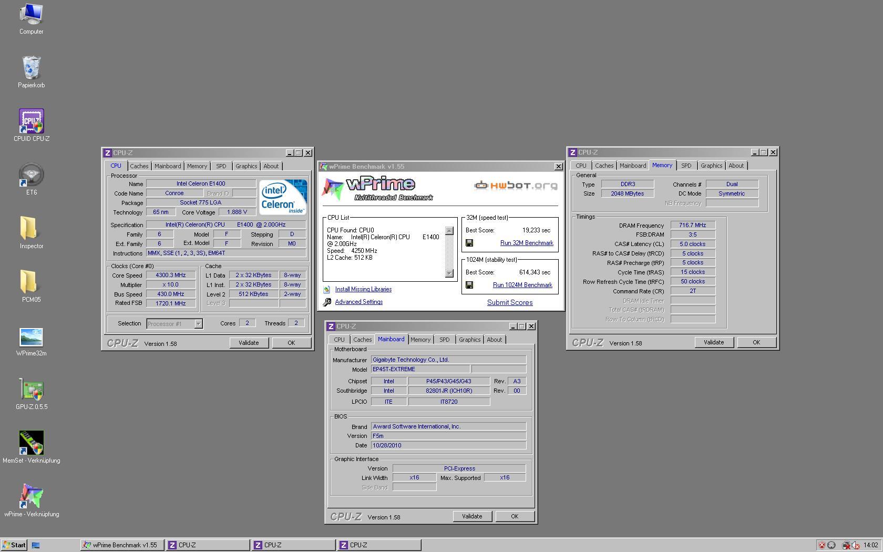Click the Core Speed 4300.3 MHz field
This screenshot has width=883, height=552.
pos(171,275)
